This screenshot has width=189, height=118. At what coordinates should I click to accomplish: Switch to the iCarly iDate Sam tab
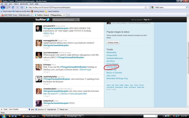tap(17, 15)
